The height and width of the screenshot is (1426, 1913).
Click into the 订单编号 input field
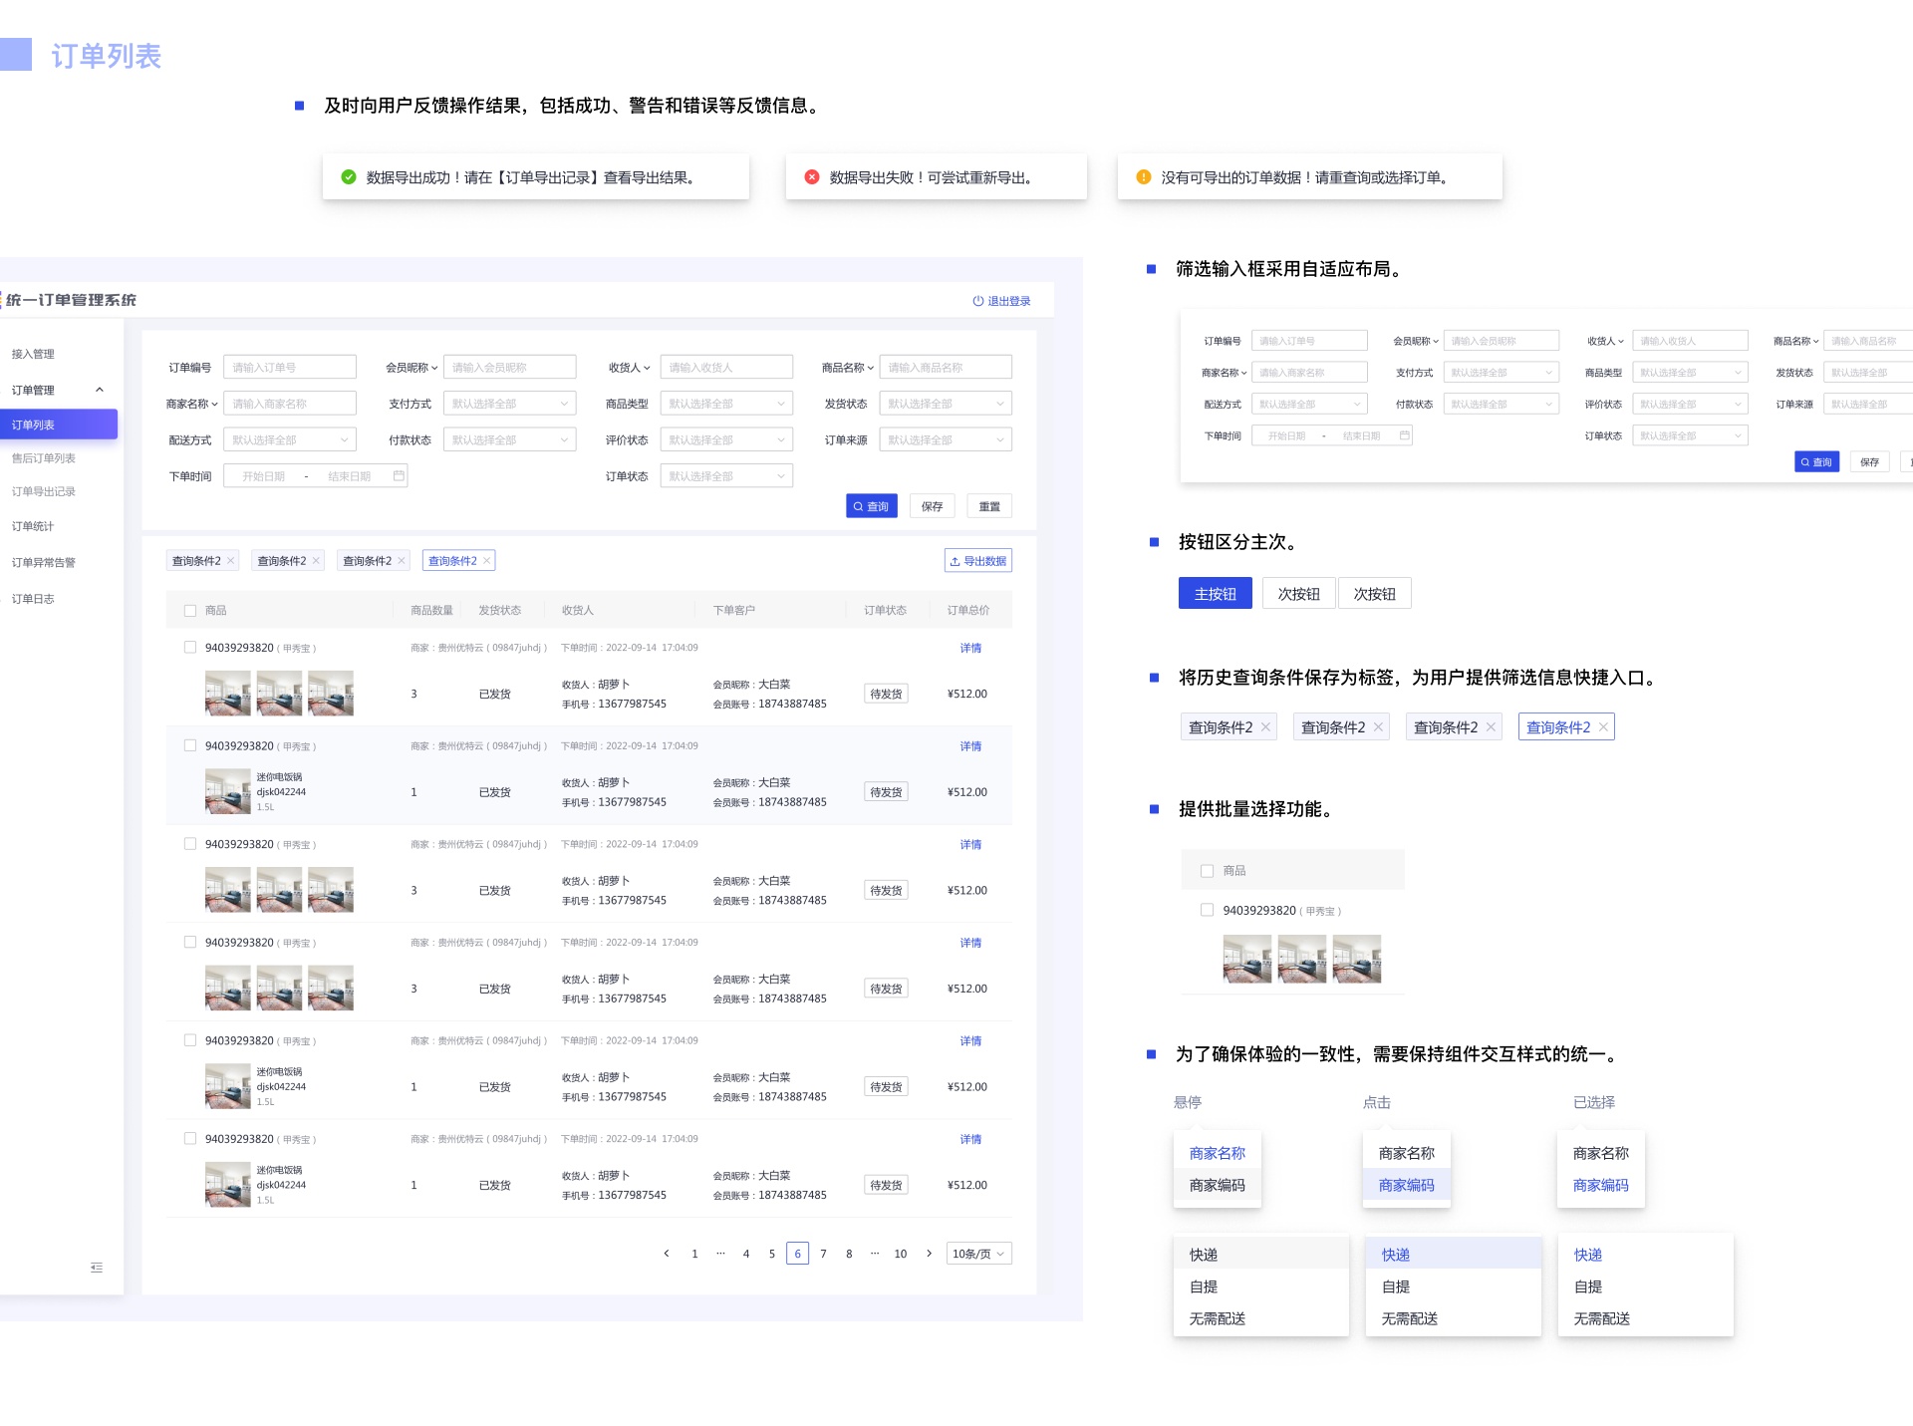[x=289, y=368]
